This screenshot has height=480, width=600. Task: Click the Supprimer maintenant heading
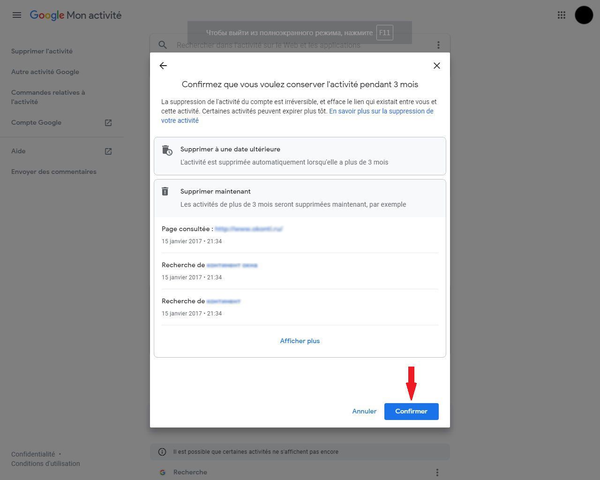click(216, 191)
